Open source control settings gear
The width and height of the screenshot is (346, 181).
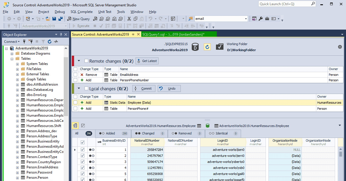(x=340, y=47)
